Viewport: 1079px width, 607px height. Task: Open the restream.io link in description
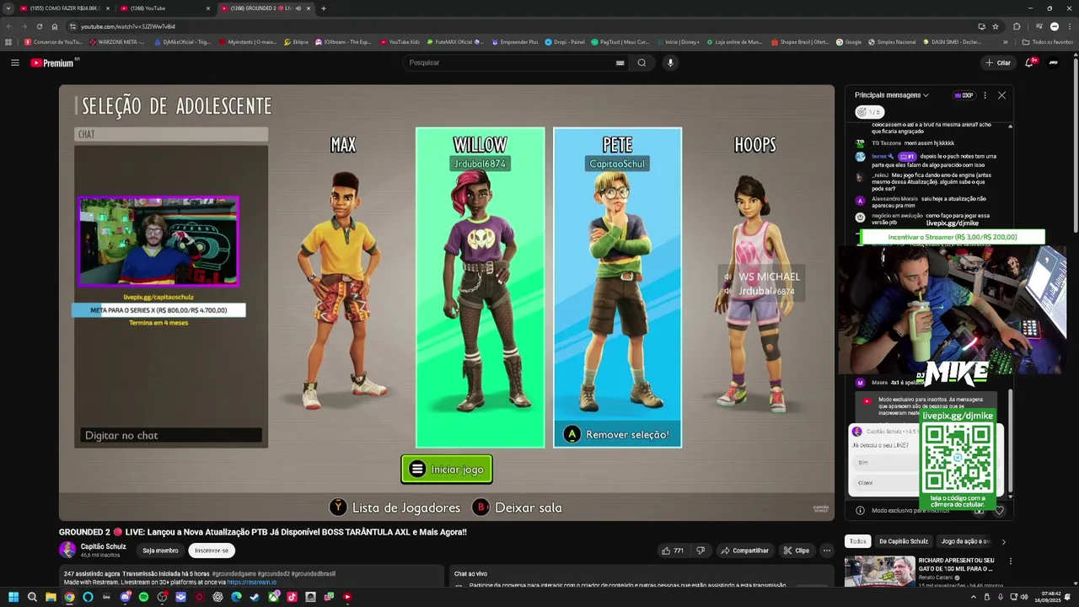251,582
